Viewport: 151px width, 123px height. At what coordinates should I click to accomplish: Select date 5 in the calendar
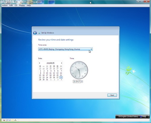54,71
